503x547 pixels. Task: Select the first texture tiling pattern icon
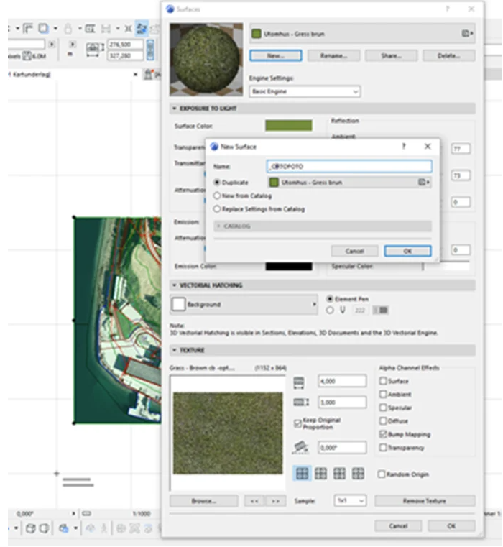pos(302,474)
